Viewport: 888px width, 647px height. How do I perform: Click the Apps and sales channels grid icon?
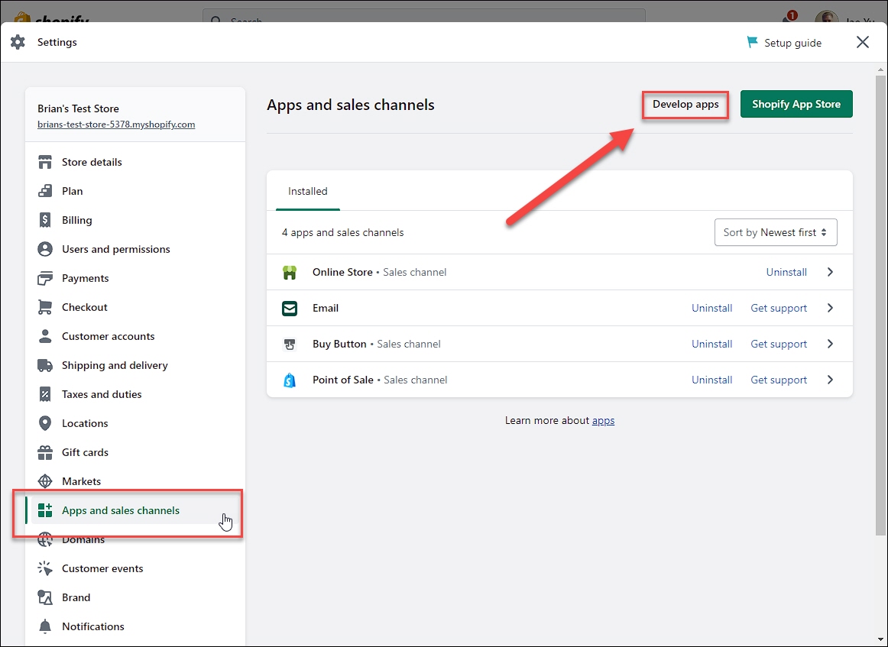coord(45,510)
